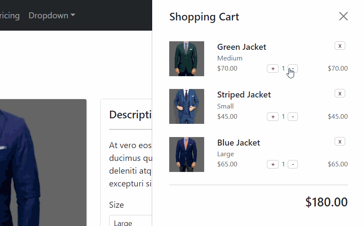Screen dimensions: 364x226
Task: Click the Green Jacket product title
Action: tap(242, 47)
